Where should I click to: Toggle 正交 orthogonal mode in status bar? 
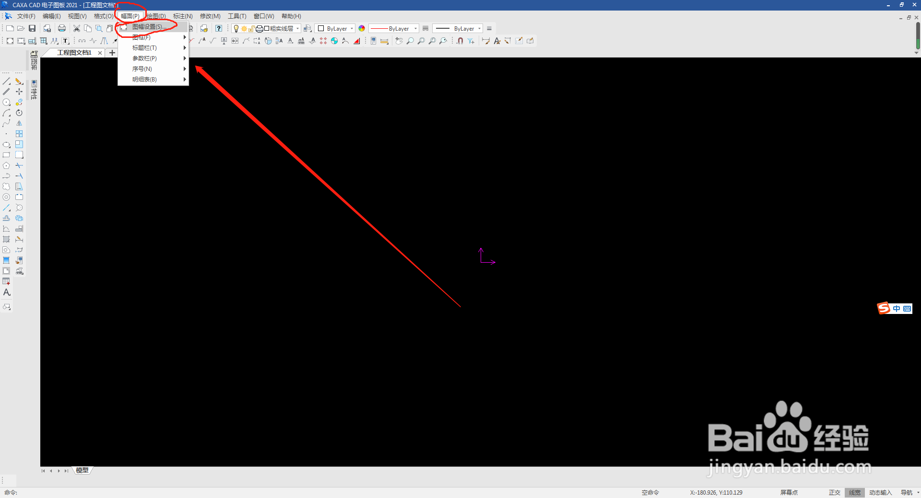coord(834,492)
